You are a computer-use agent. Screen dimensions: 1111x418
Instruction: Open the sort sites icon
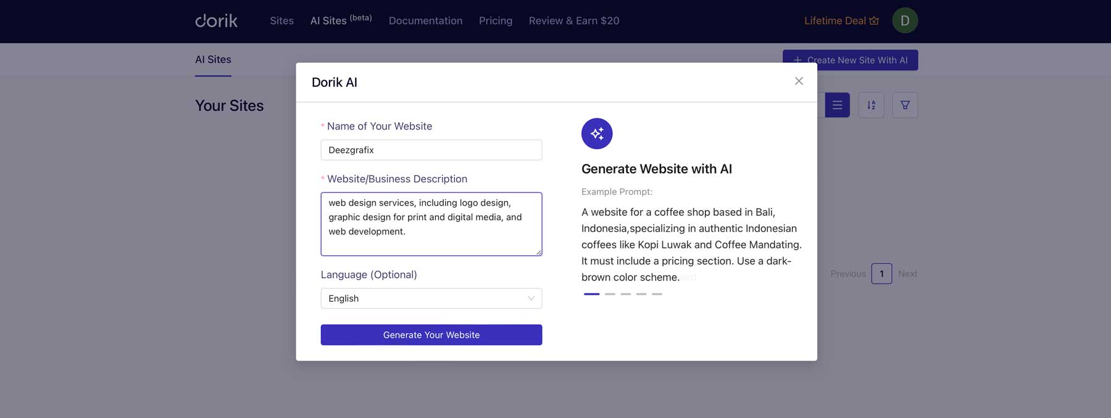click(x=871, y=105)
